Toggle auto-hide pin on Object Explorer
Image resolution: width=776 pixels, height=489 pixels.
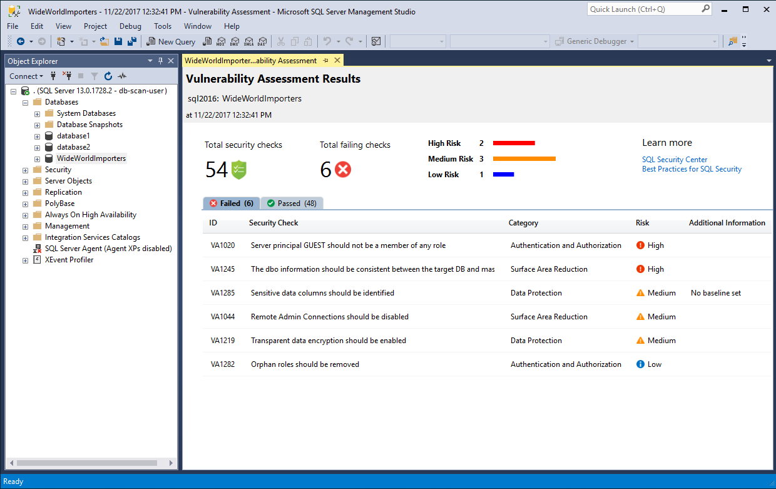(160, 61)
